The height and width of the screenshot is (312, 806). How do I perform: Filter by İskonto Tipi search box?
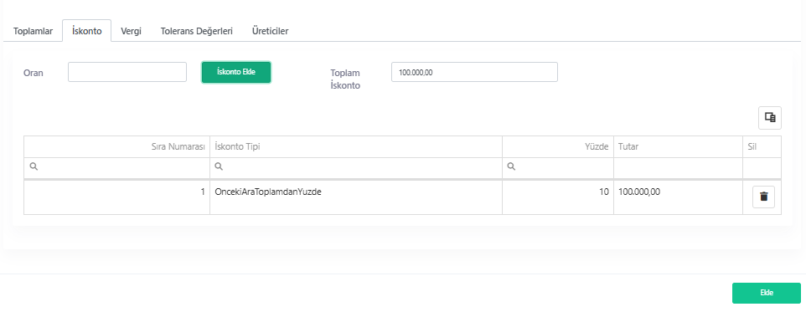click(x=356, y=167)
